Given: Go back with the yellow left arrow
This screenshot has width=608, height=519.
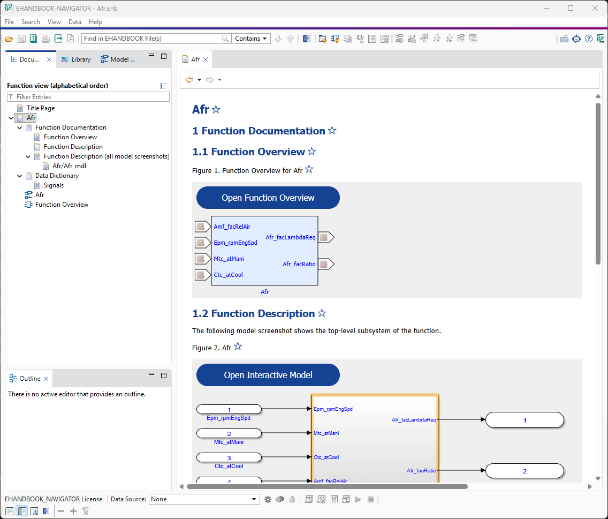Looking at the screenshot, I should tap(189, 80).
